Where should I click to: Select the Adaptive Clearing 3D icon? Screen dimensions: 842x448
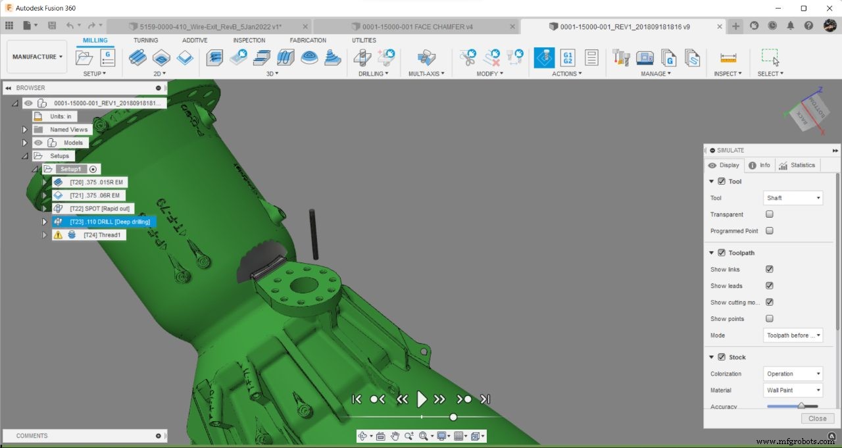tap(214, 58)
